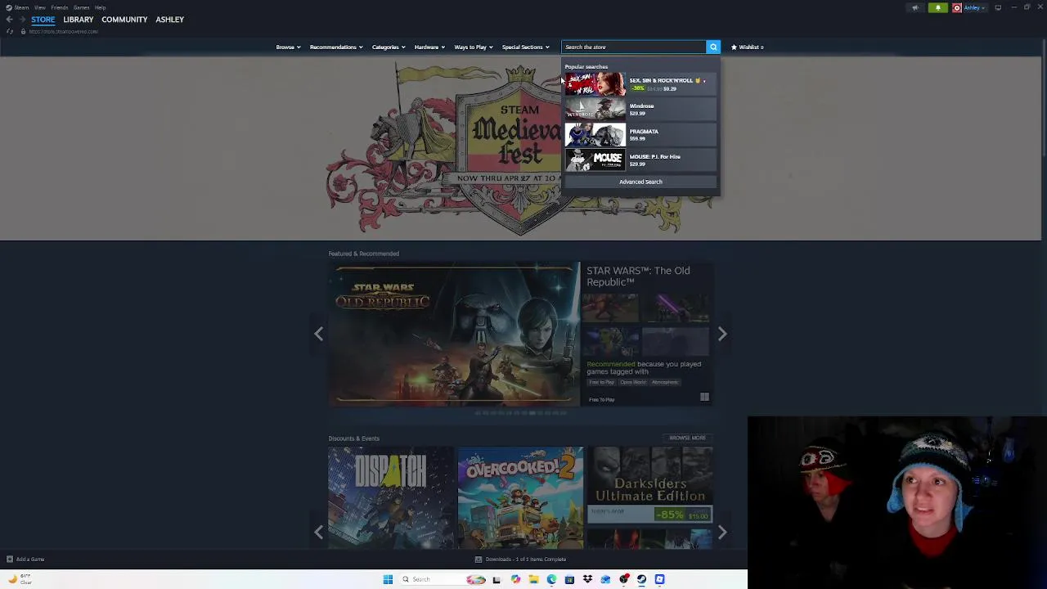
Task: Click the featured carousel page dots
Action: (x=520, y=413)
